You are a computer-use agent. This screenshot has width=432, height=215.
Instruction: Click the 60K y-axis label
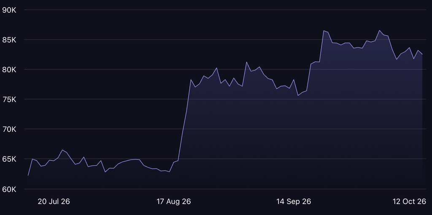pos(9,189)
